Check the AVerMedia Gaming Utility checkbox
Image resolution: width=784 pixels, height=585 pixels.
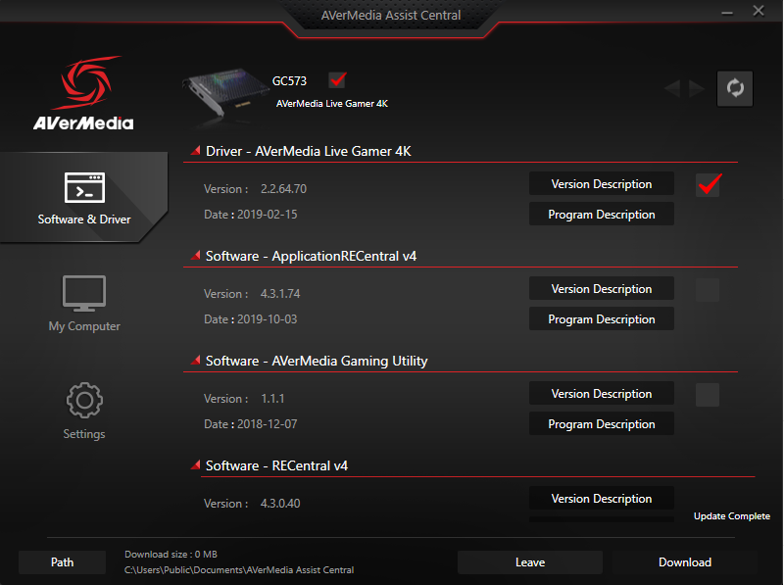(708, 395)
